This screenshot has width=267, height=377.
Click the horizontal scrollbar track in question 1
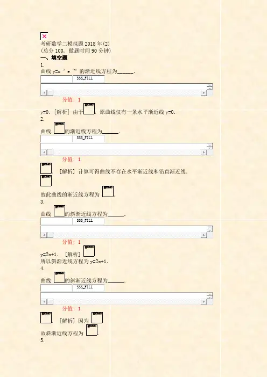coord(127,92)
